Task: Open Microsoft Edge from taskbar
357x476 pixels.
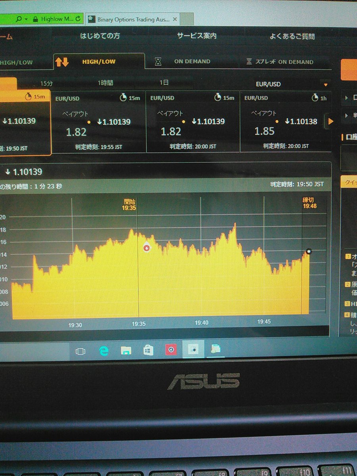Action: point(104,351)
